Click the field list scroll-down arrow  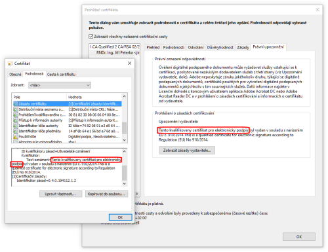(124, 140)
